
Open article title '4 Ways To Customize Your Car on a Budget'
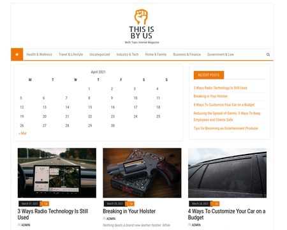point(226,214)
